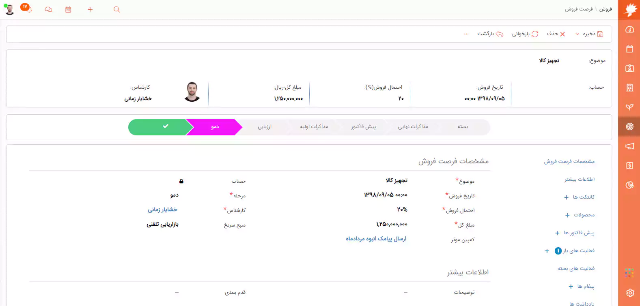
Task: Click the plus icon in top bar
Action: pyautogui.click(x=90, y=9)
